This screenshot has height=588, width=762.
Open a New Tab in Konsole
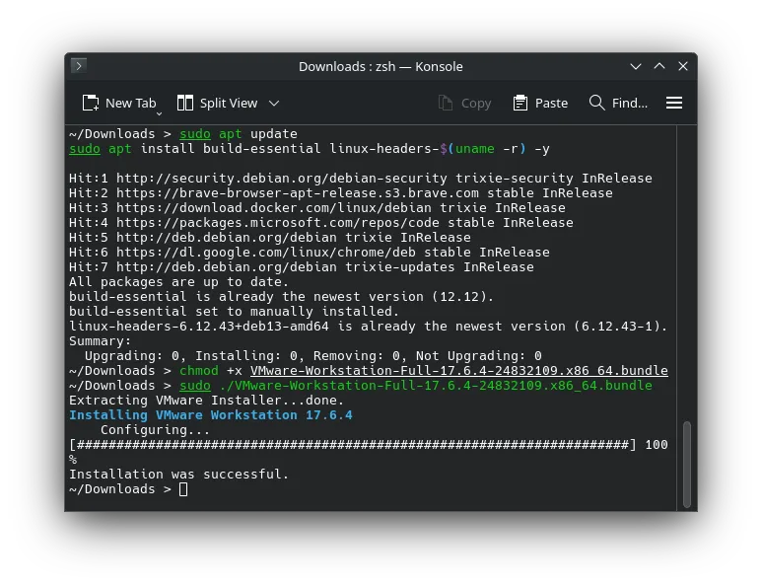[x=119, y=103]
